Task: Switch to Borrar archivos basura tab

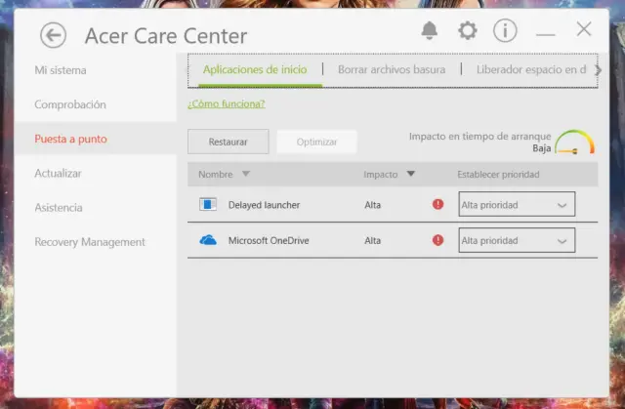Action: click(391, 70)
